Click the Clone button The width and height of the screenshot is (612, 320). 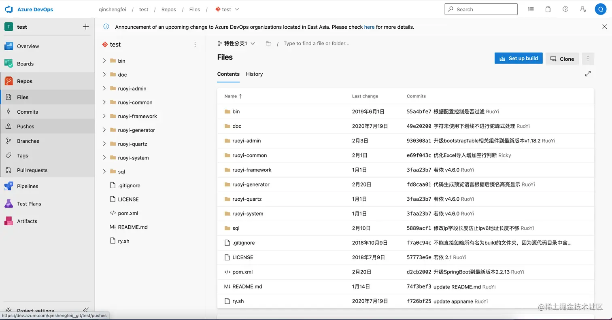click(562, 59)
